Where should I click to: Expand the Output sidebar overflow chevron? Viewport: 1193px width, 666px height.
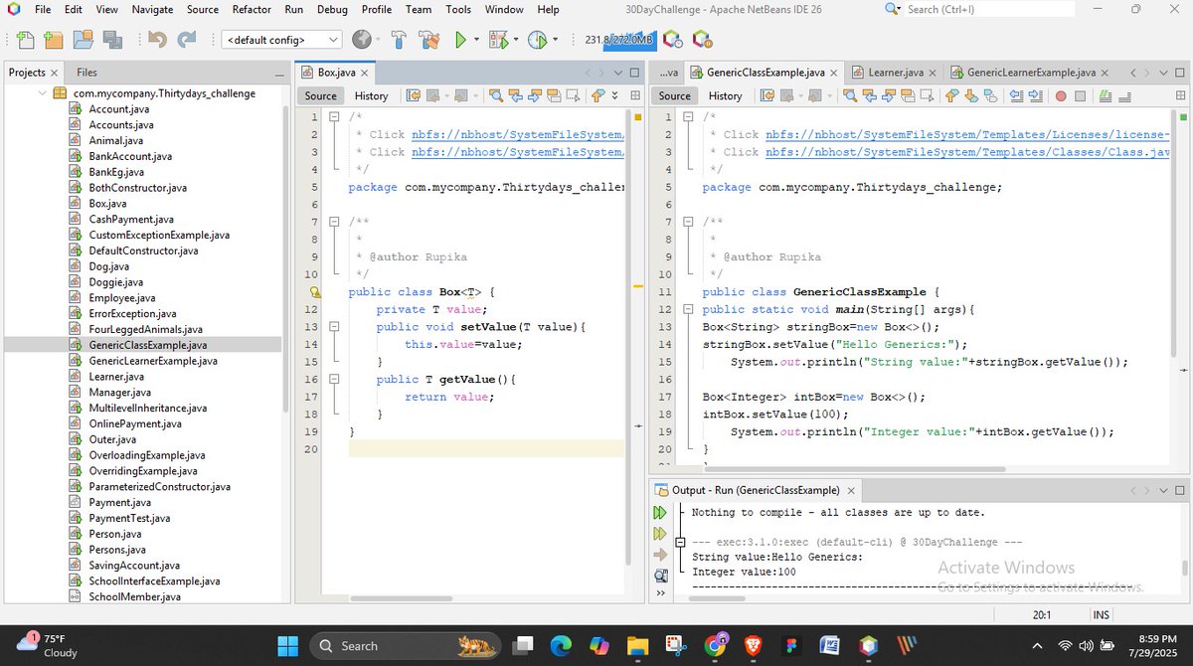click(660, 593)
